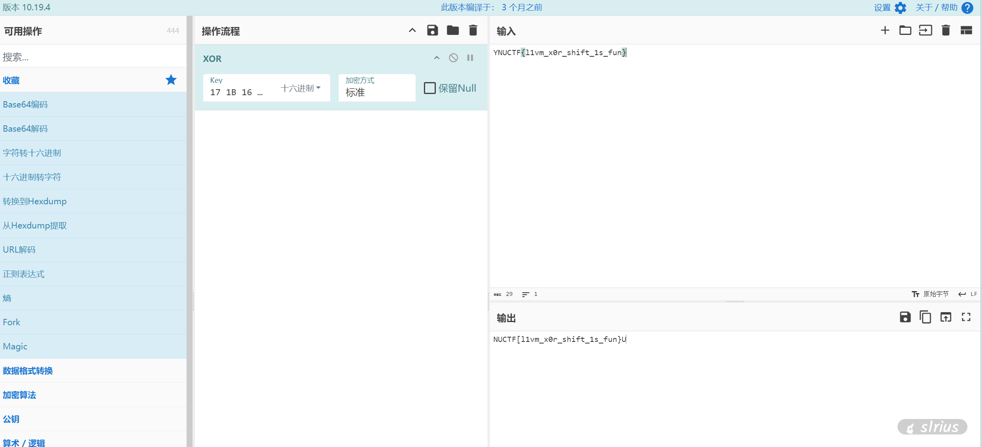Expand the 数据格式转换 category
This screenshot has height=447, width=982.
[x=28, y=370]
